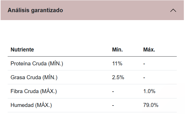Click empty pink area of accordion header
This screenshot has width=185, height=114.
[114, 10]
